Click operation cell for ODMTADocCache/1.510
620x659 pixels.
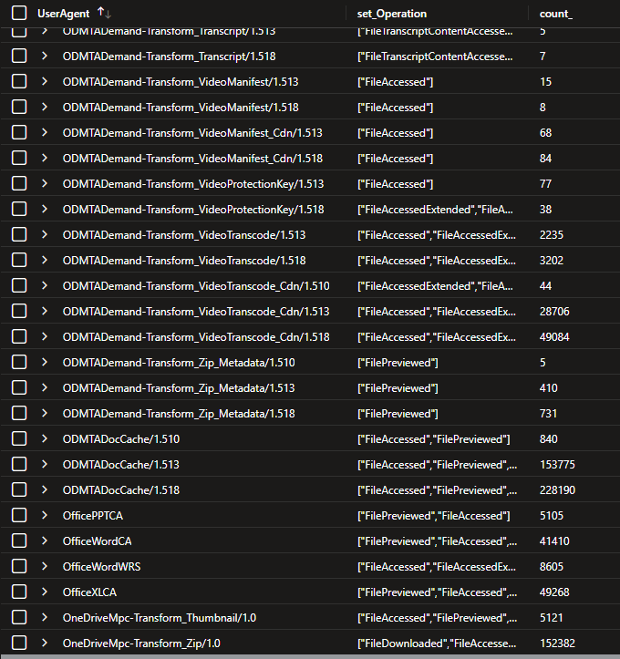433,438
